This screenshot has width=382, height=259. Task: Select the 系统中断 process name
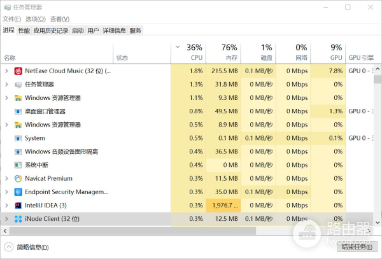pos(36,165)
